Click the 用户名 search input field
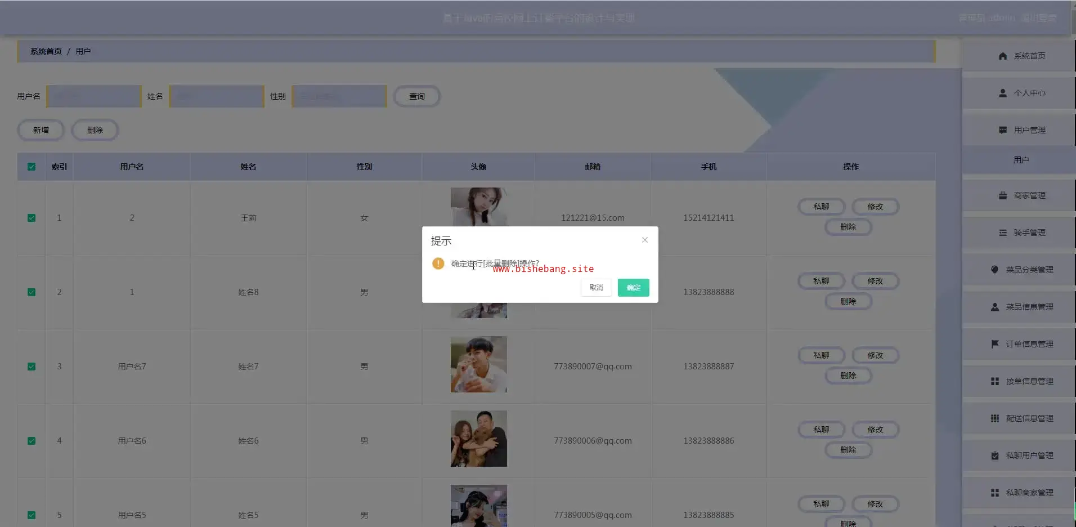1076x527 pixels. [94, 96]
